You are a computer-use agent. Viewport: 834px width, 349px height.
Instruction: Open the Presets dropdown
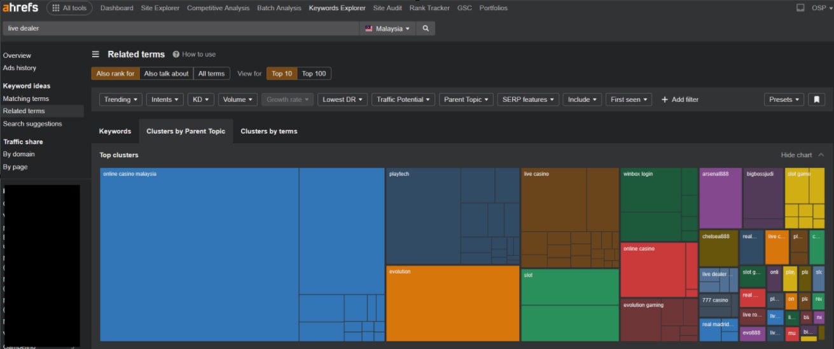point(784,99)
